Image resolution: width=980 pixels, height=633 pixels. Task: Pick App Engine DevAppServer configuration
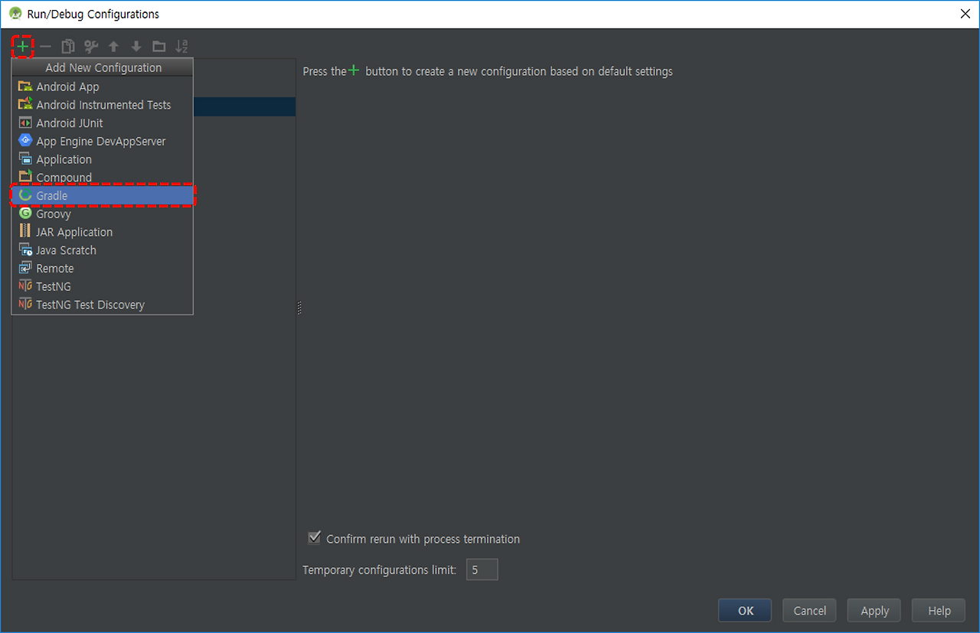(103, 142)
